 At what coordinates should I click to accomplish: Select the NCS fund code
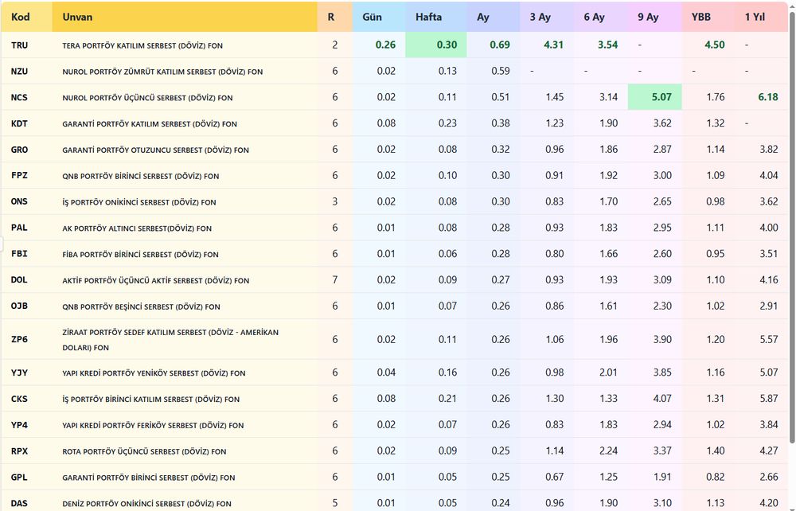coord(19,97)
